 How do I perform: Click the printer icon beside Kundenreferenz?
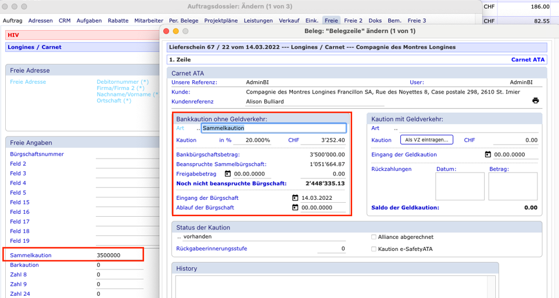(x=535, y=100)
